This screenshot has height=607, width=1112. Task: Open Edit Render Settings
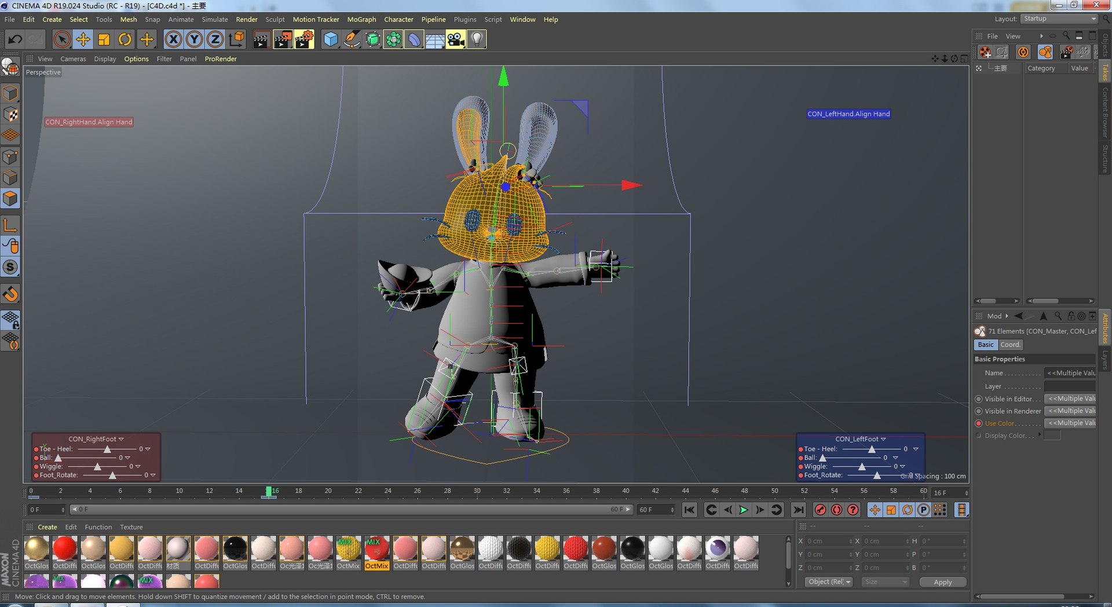click(304, 39)
